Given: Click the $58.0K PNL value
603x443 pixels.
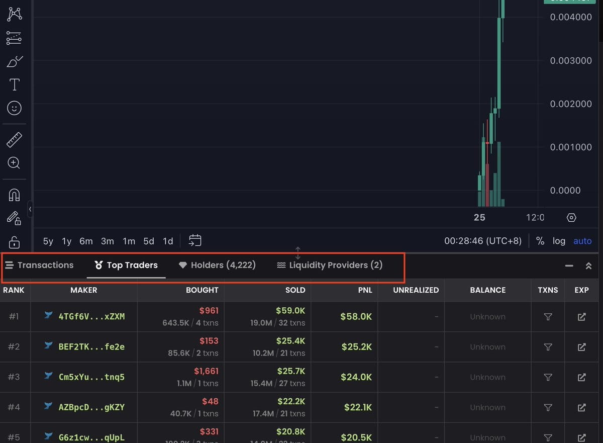Looking at the screenshot, I should (356, 317).
